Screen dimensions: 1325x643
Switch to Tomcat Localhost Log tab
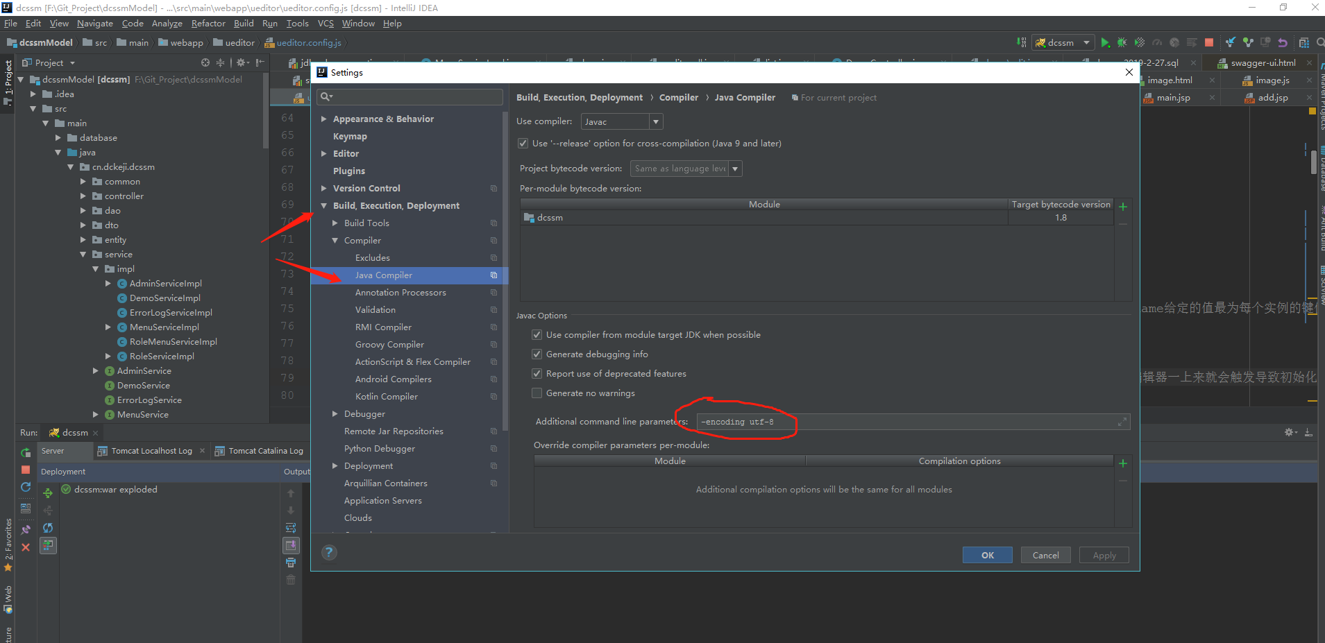coord(151,451)
